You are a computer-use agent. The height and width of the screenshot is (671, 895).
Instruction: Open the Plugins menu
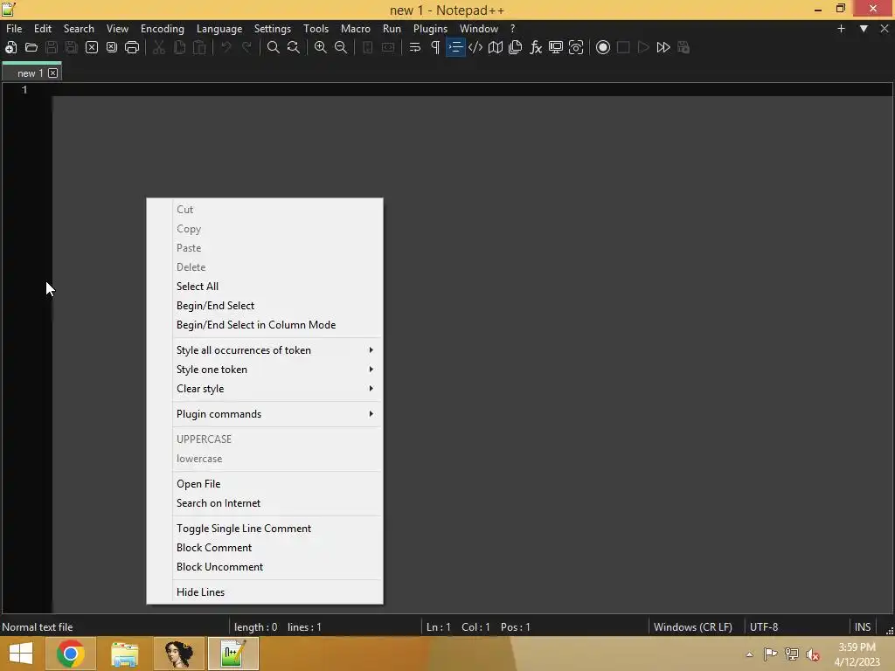click(x=430, y=29)
